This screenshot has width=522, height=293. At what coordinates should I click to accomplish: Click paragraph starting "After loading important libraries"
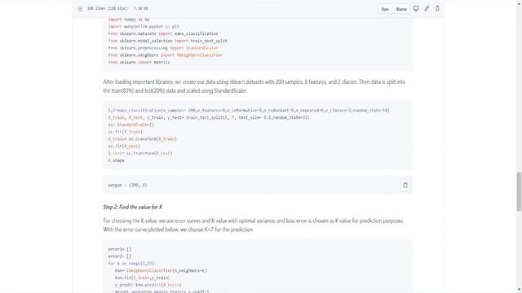click(254, 86)
